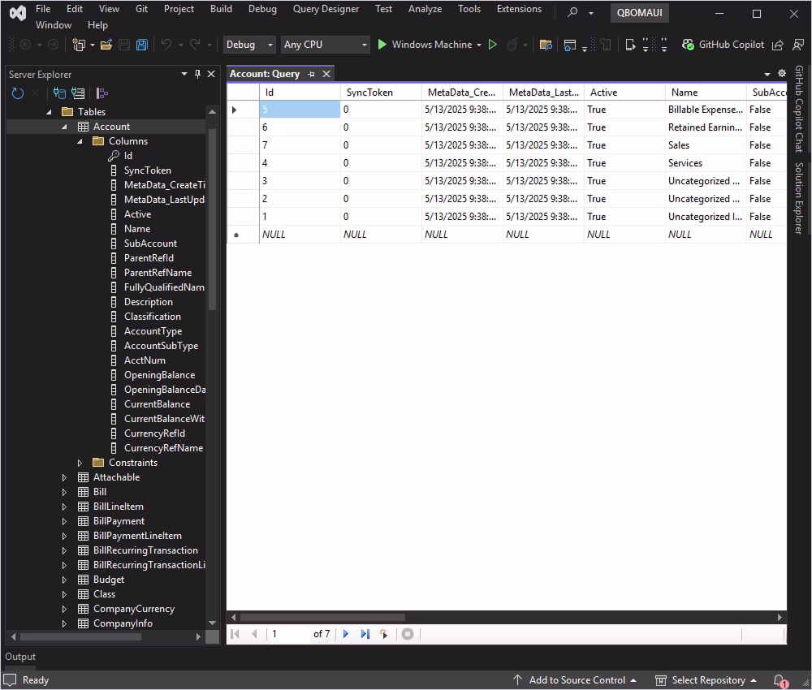Click New Project toolbar icon
Screen dimensions: 812x690
pyautogui.click(x=79, y=45)
